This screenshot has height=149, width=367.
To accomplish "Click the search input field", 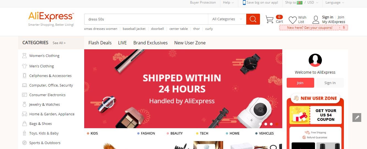I will 146,19.
